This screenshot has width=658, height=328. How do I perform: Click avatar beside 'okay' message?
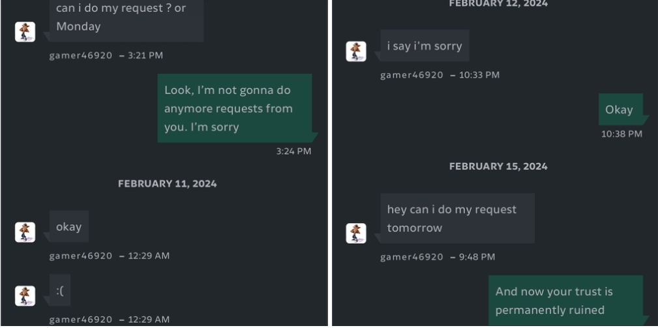point(25,232)
